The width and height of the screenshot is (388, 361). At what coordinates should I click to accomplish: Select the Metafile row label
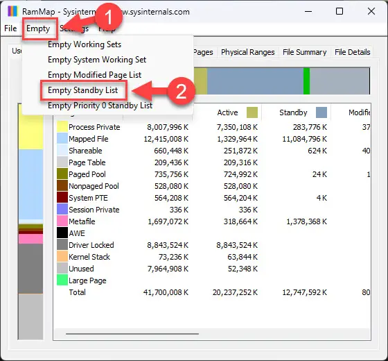[x=82, y=221]
